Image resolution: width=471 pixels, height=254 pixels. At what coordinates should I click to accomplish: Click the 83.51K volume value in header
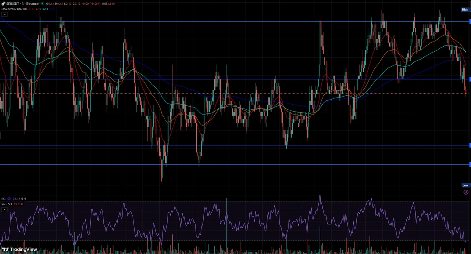coord(110,4)
